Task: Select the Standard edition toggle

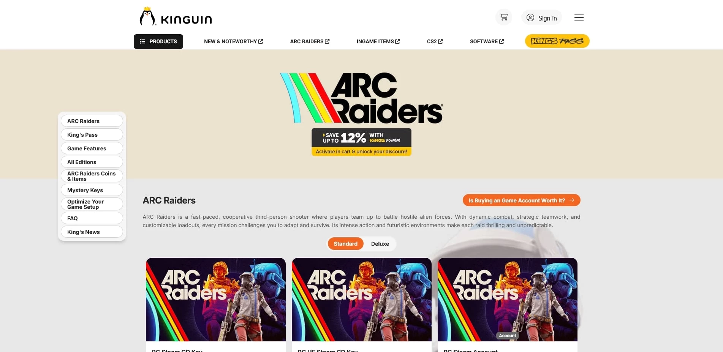Action: coord(345,244)
